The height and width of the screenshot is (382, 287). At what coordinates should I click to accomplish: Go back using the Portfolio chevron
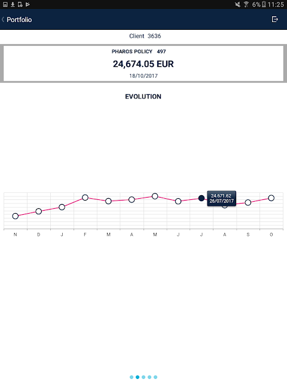3,20
